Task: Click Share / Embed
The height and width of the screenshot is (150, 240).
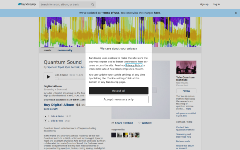Action: point(124,123)
